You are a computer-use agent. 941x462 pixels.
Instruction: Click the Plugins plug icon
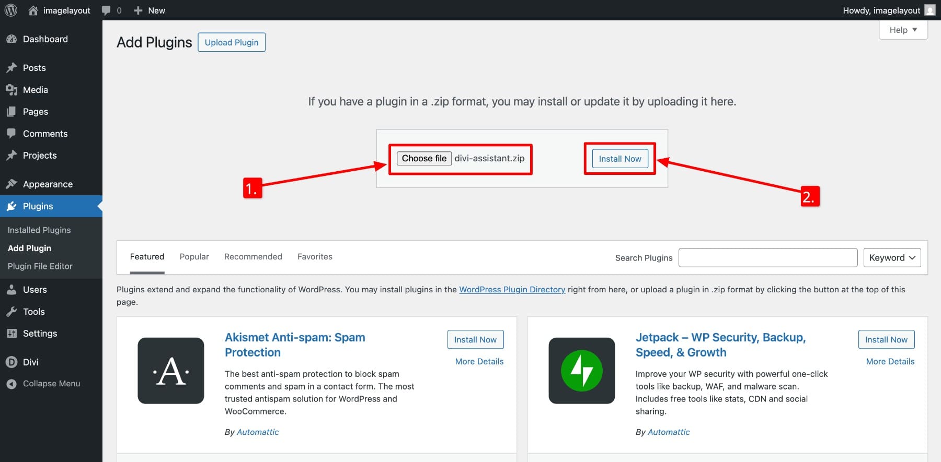[x=12, y=206]
